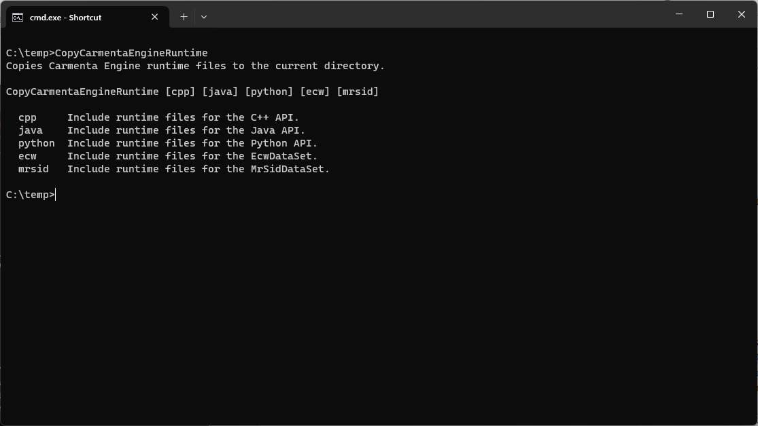Click the [mrsid] argument in the usage line
Viewport: 758px width, 426px height.
click(x=358, y=92)
